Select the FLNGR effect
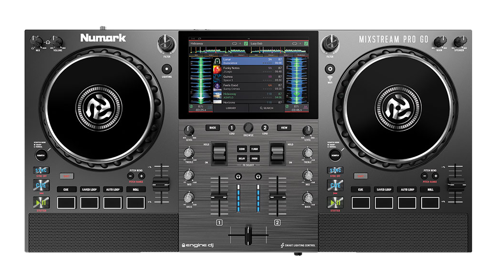Image resolution: width=500 pixels, height=277 pixels. pos(255,149)
